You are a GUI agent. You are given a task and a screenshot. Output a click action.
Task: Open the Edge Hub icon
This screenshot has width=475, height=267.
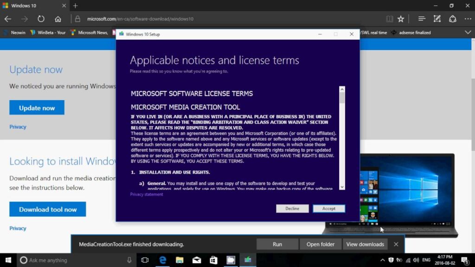tap(421, 19)
